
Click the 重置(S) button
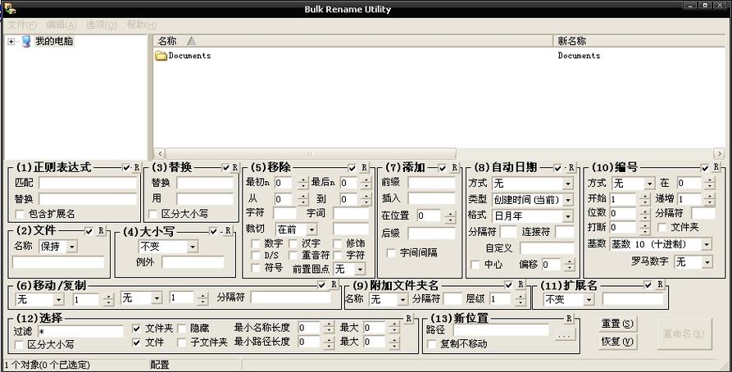tap(617, 324)
